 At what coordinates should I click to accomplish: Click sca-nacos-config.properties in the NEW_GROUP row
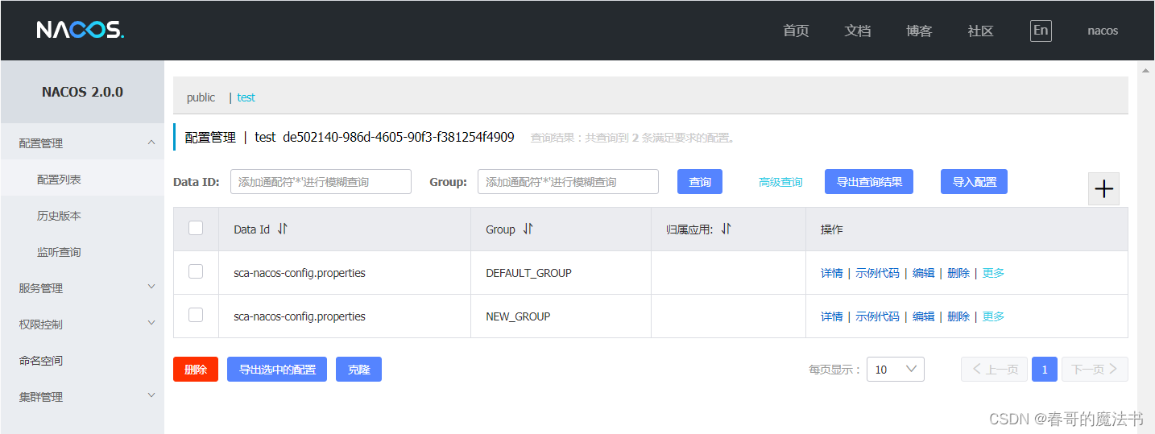pyautogui.click(x=300, y=316)
